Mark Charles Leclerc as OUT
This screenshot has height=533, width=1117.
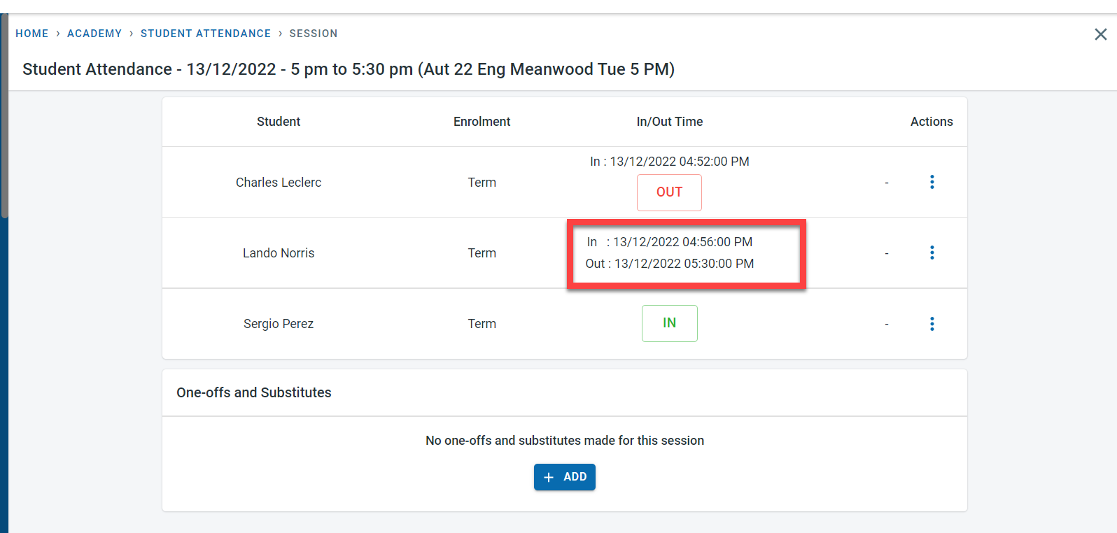coord(669,192)
